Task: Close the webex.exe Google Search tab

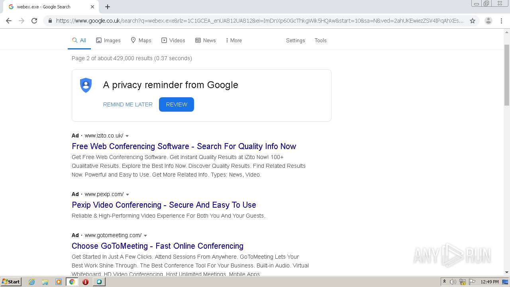Action: tap(92, 7)
